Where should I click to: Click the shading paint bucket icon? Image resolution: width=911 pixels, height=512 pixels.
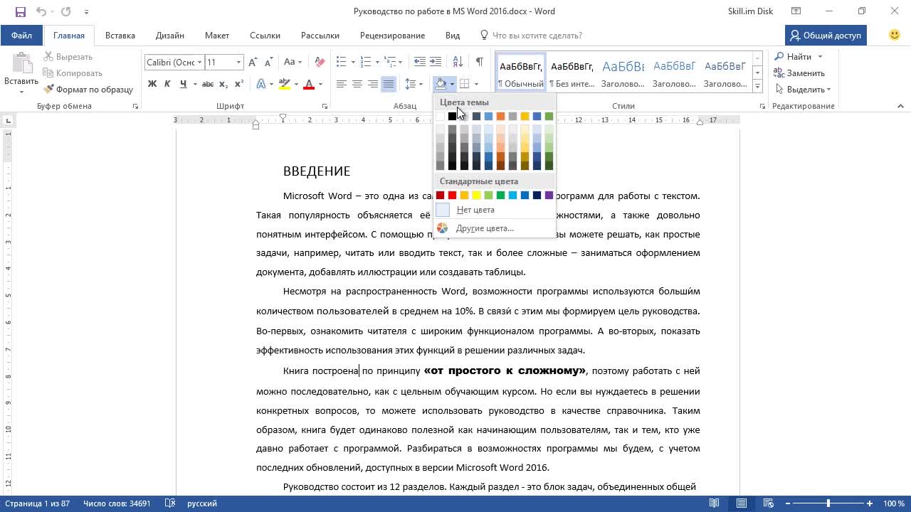pos(441,84)
